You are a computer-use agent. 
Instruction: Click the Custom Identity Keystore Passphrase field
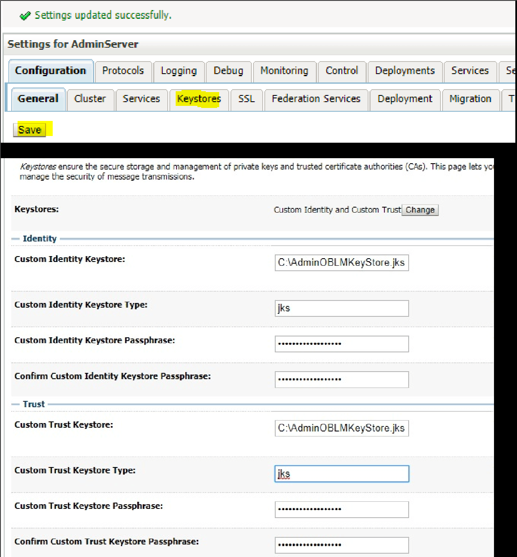(x=341, y=344)
